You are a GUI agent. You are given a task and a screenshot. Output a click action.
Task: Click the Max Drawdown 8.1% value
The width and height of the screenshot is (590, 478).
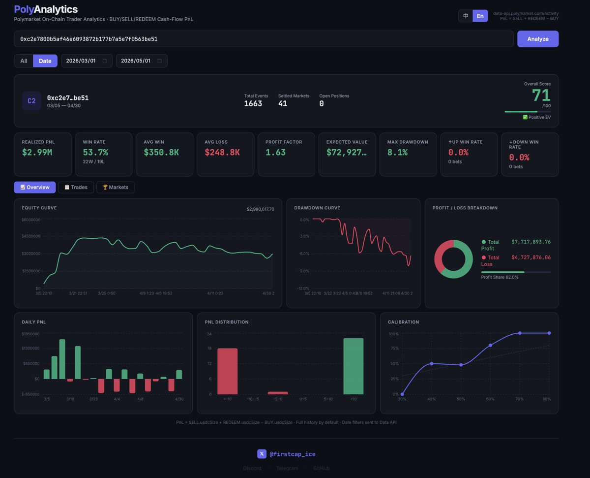pyautogui.click(x=397, y=153)
